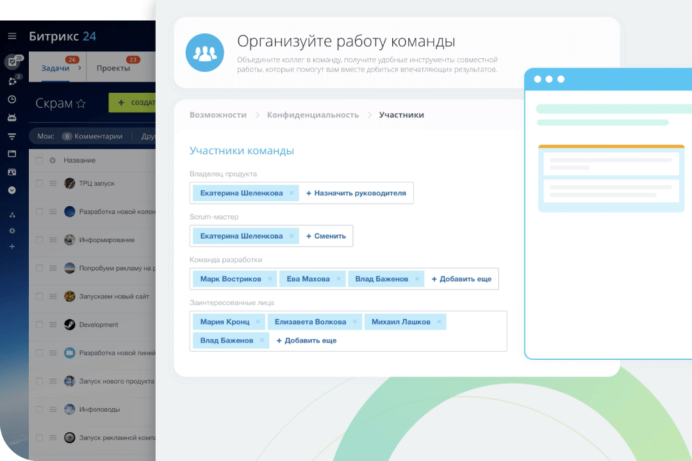
Task: Tick the select-all checkbox beside Название
Action: tap(40, 160)
